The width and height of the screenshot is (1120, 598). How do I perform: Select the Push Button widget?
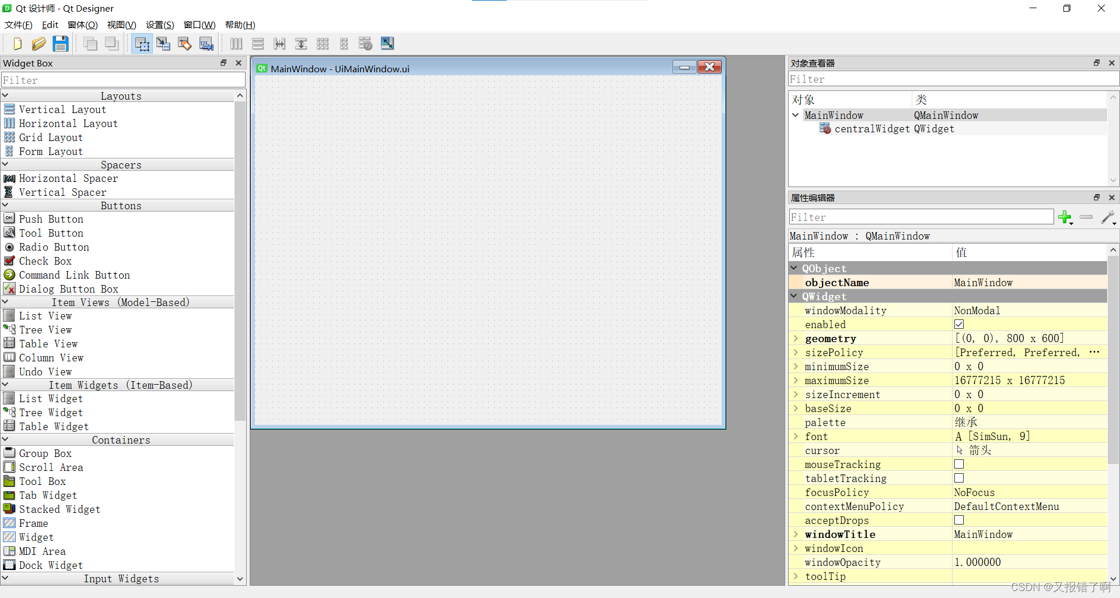click(x=51, y=219)
